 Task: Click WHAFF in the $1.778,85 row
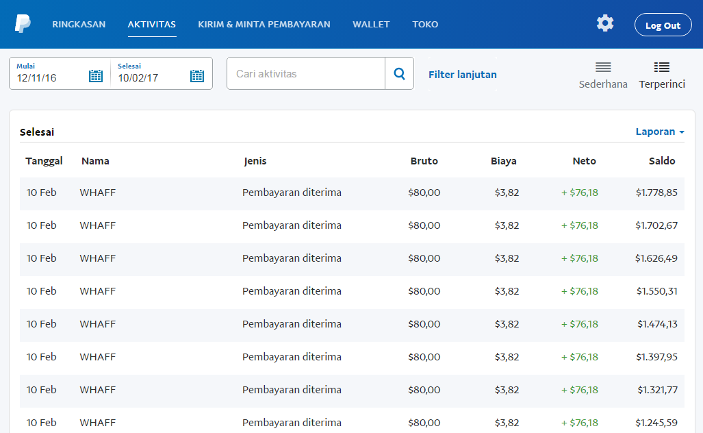(x=98, y=193)
